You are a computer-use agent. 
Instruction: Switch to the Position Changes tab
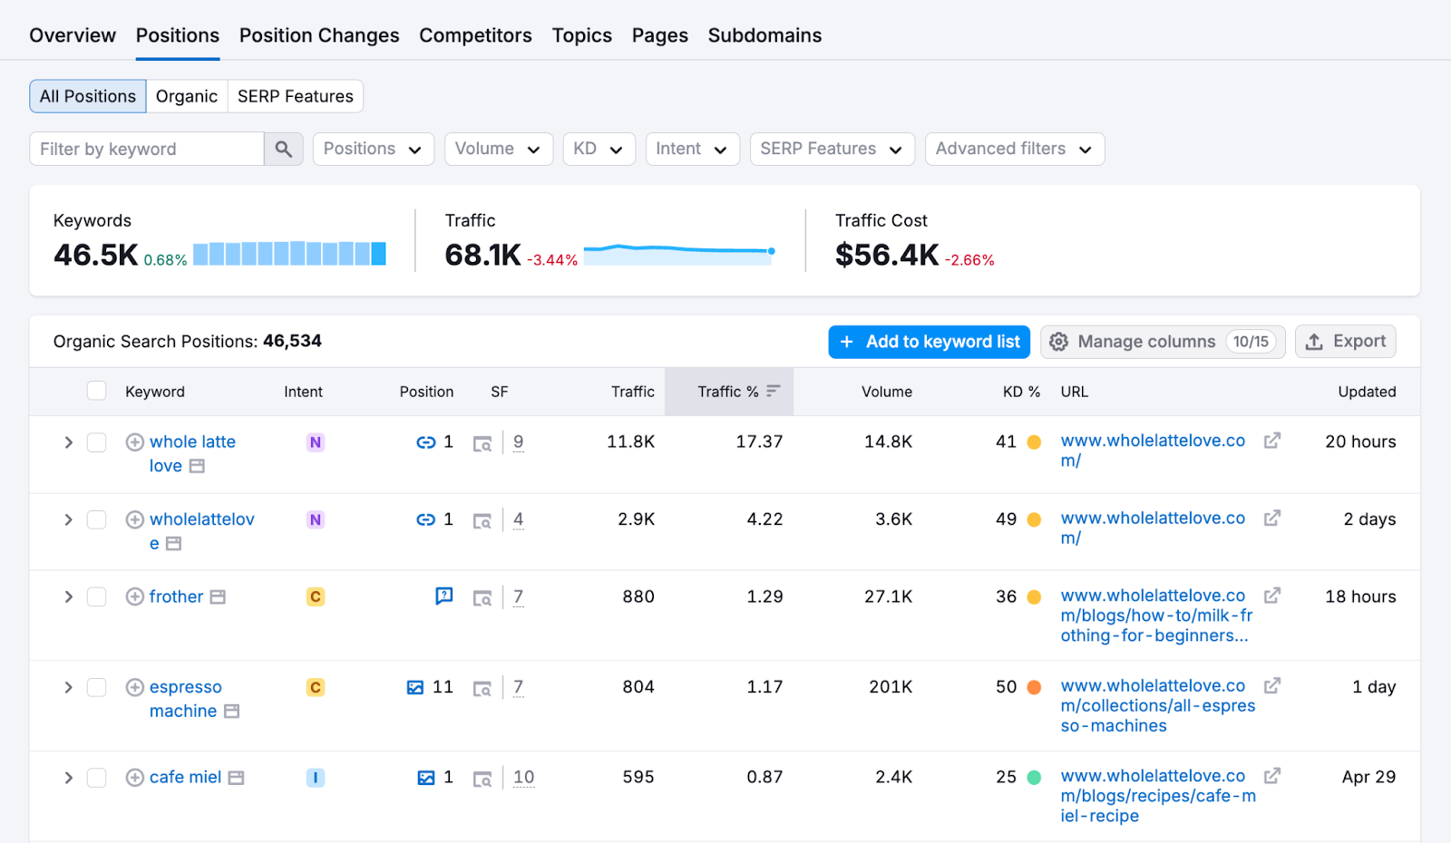pyautogui.click(x=319, y=35)
